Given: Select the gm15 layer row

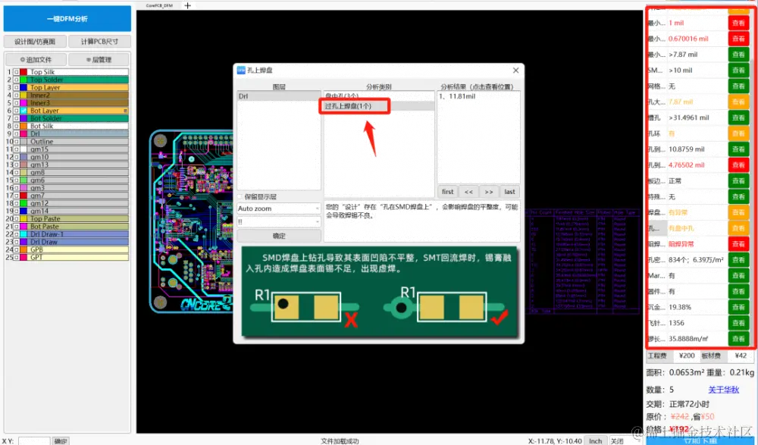Looking at the screenshot, I should [78, 149].
